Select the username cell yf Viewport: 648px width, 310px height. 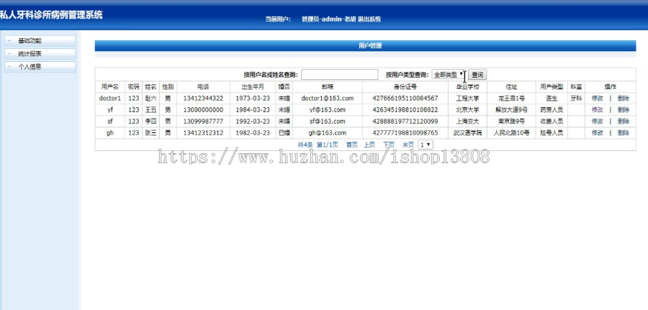click(110, 110)
